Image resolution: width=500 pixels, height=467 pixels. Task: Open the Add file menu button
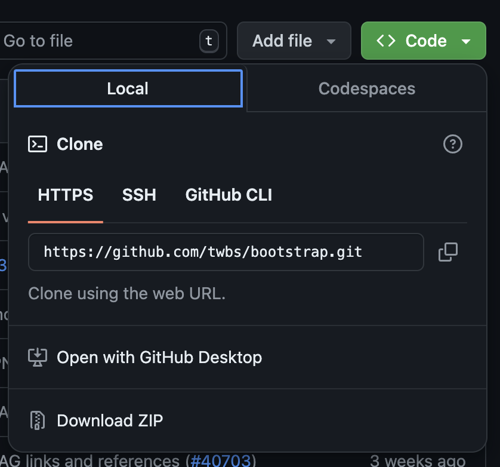click(x=294, y=41)
